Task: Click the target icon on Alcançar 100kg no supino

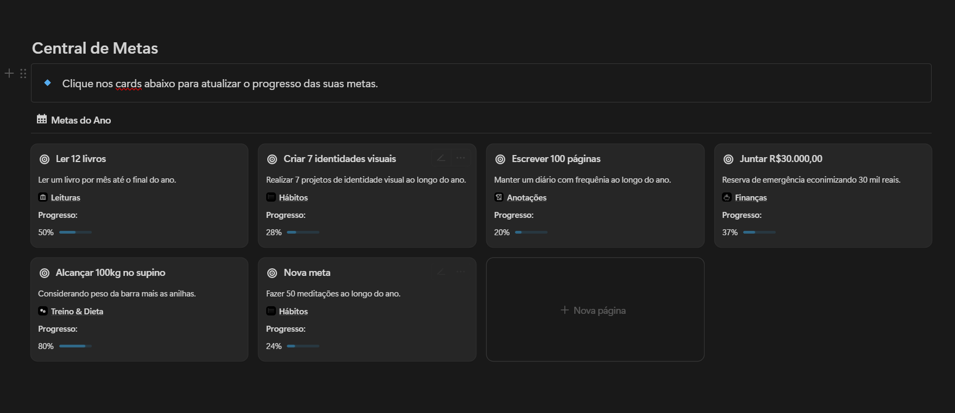Action: pyautogui.click(x=45, y=273)
